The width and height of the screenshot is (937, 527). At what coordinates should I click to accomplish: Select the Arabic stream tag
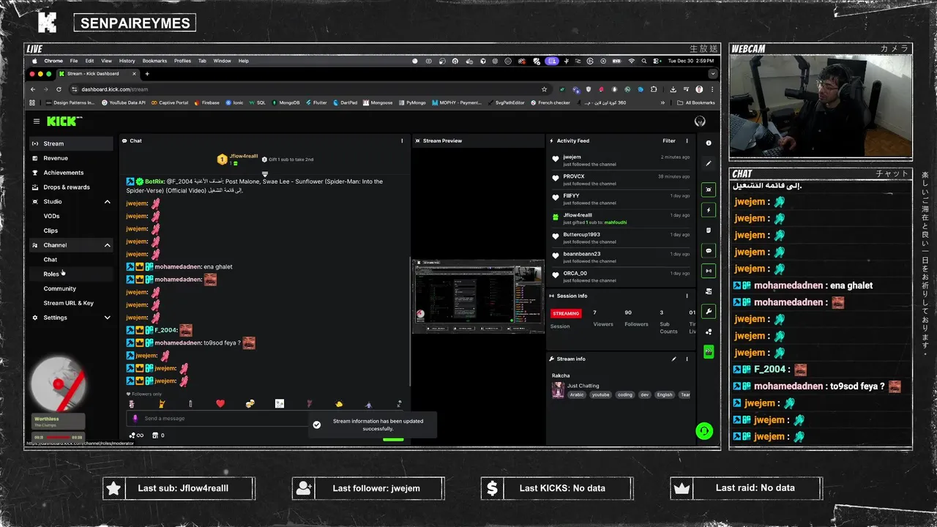point(578,395)
